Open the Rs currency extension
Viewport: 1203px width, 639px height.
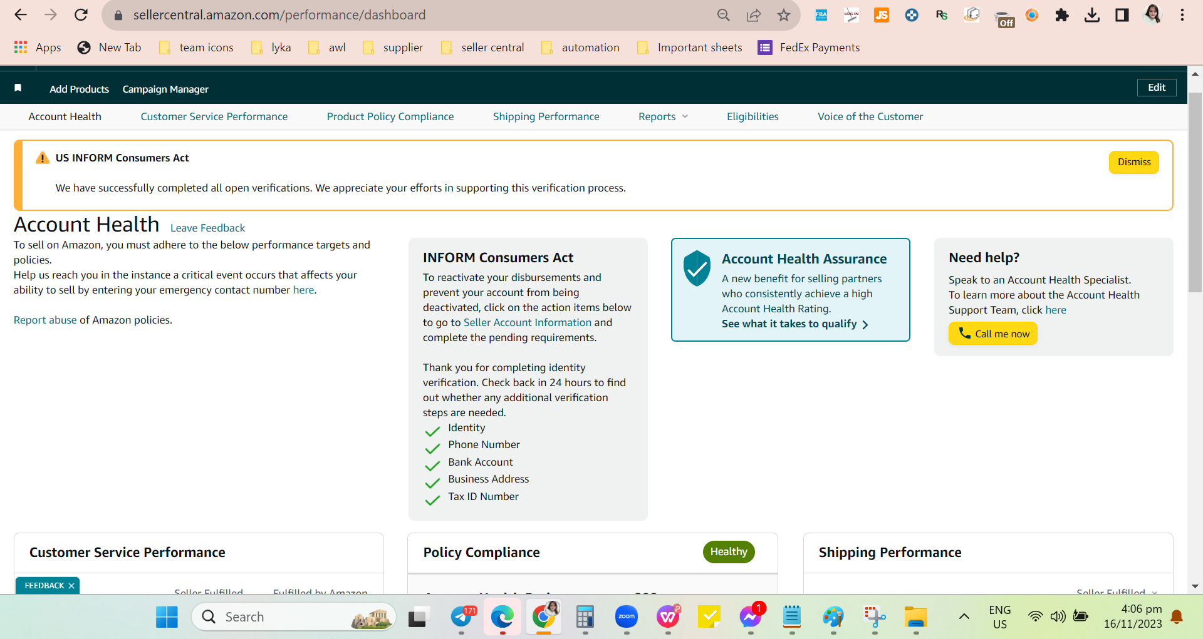tap(942, 15)
